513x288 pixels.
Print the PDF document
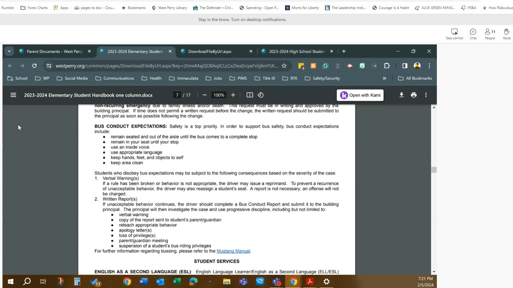point(414,95)
